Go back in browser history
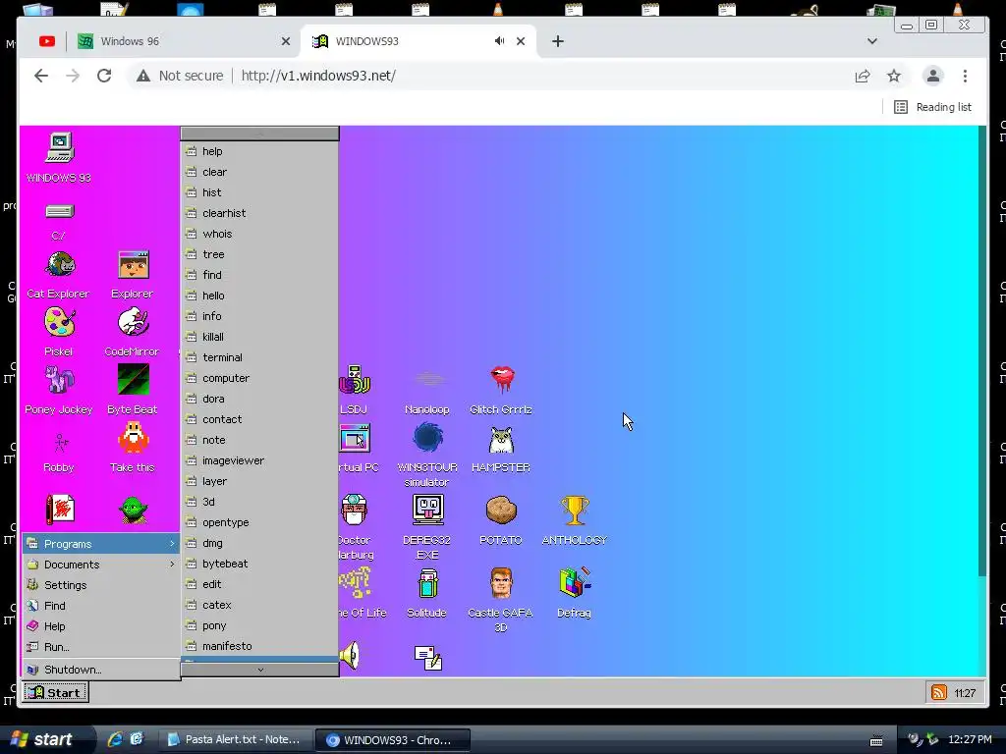Image resolution: width=1006 pixels, height=754 pixels. click(41, 76)
